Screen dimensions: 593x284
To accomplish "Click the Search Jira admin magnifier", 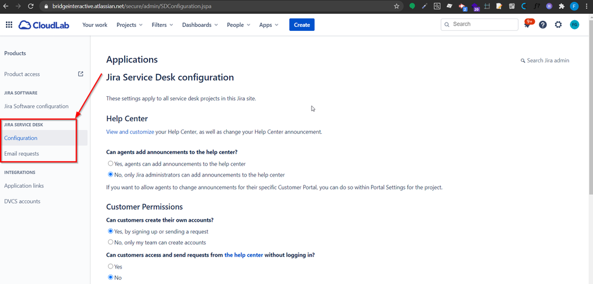I will (523, 61).
